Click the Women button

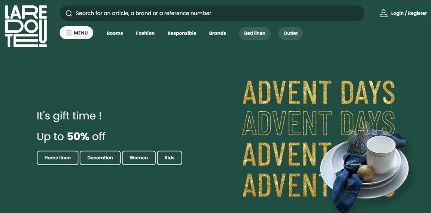pos(139,158)
